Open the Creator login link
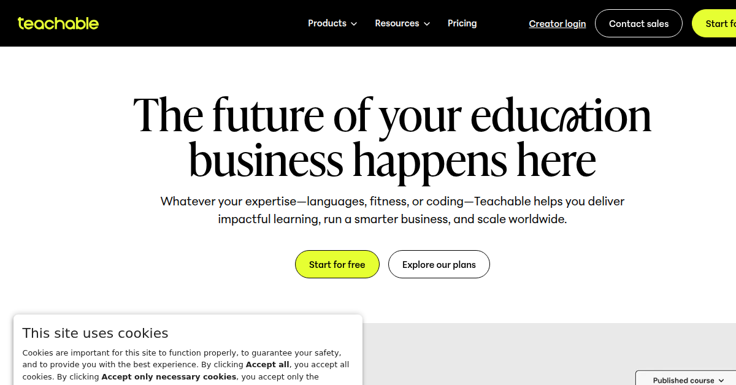This screenshot has height=385, width=736. pyautogui.click(x=557, y=24)
